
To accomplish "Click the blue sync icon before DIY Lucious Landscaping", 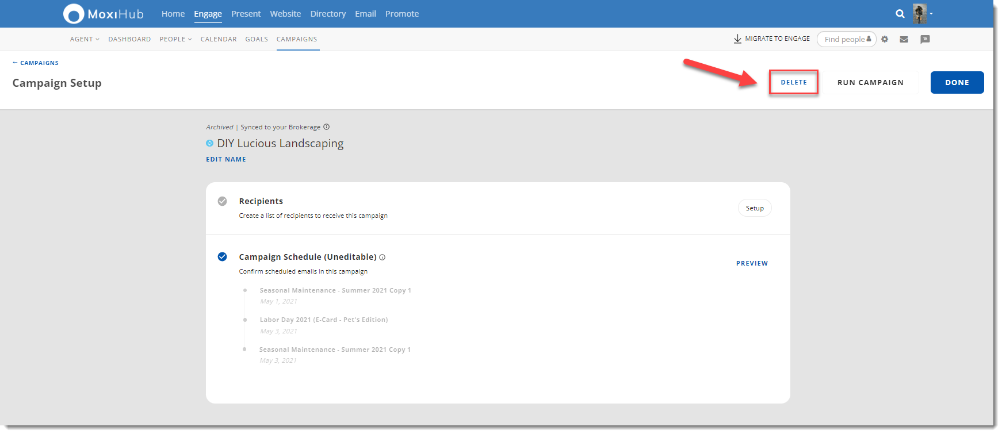I will [210, 143].
